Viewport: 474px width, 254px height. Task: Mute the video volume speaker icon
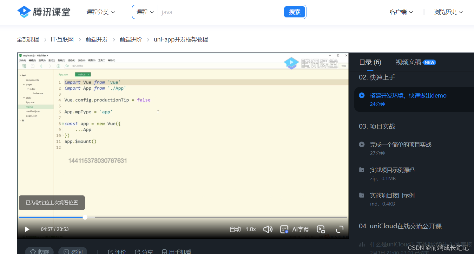(268, 229)
